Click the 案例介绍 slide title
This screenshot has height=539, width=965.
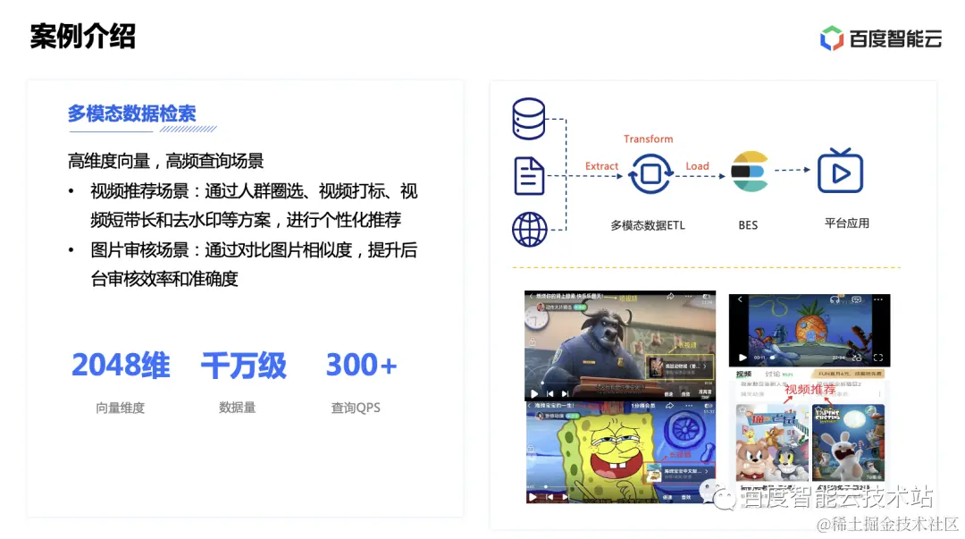pos(82,37)
